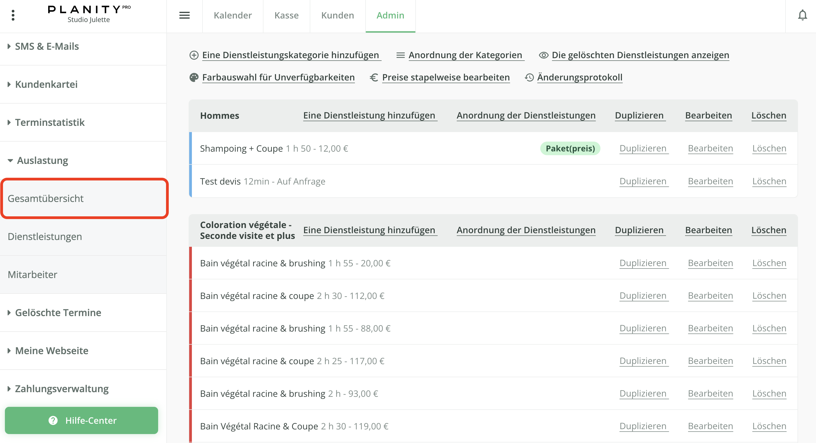Image resolution: width=816 pixels, height=443 pixels.
Task: Click the plus-circle add category icon
Action: tap(194, 55)
